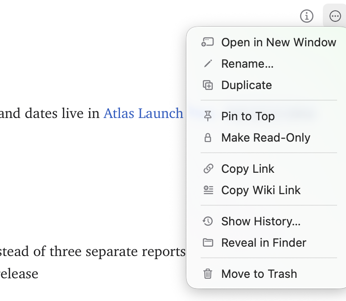
Task: Click text 'stead of three separate reports'
Action: [x=93, y=252]
